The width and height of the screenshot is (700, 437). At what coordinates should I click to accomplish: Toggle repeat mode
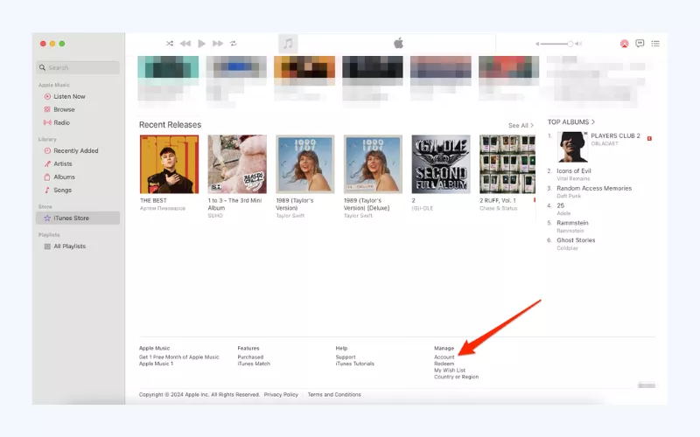tap(233, 43)
